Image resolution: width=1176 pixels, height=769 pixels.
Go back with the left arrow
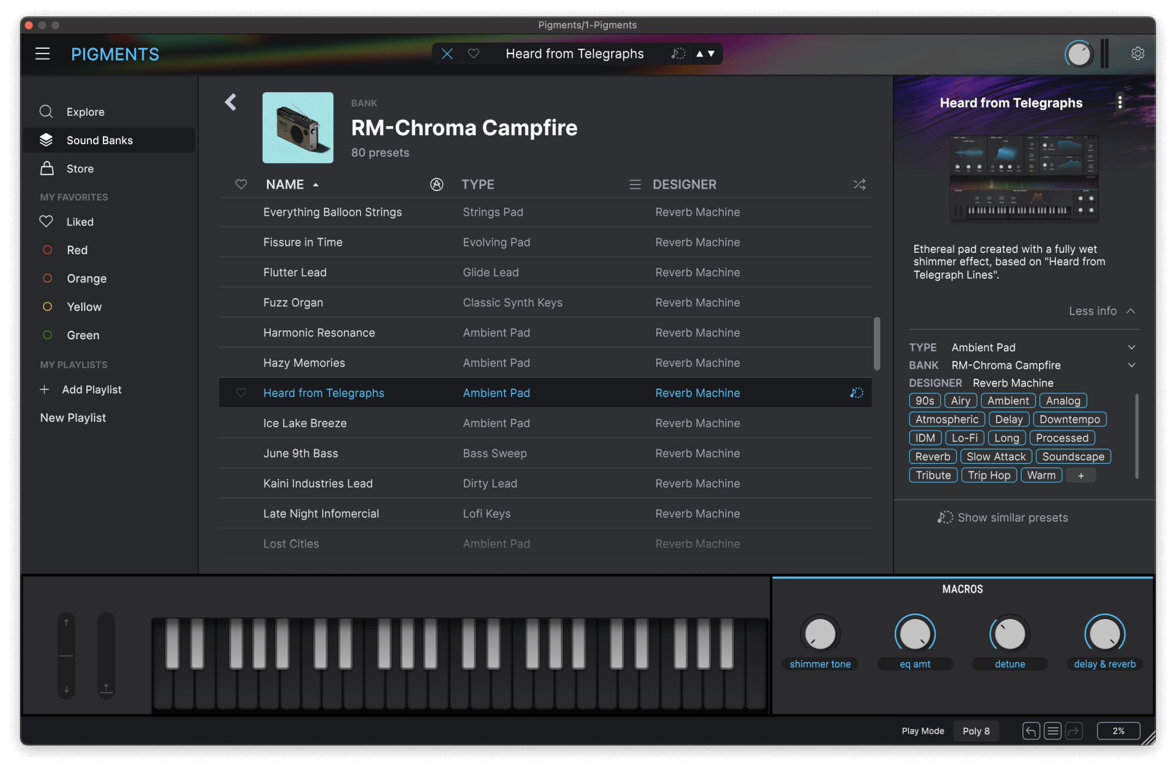(230, 102)
